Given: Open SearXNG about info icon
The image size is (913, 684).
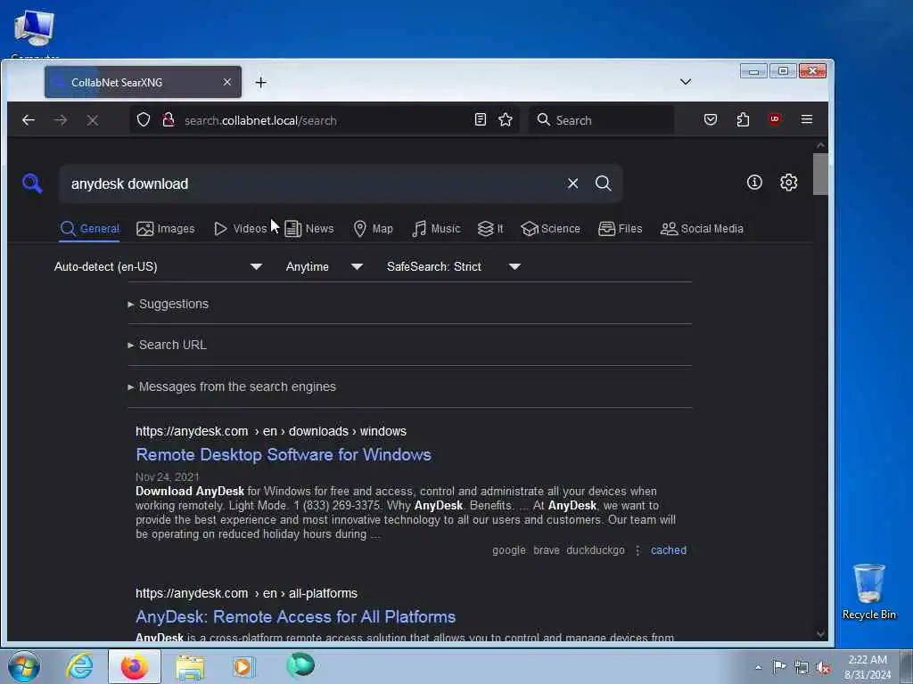Looking at the screenshot, I should pos(754,183).
